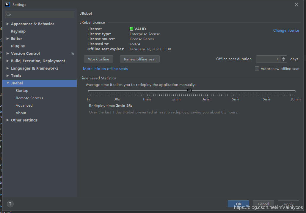Enable Autorenew offline seat checkbox
Screen dimensions: 306x213
tap(257, 68)
